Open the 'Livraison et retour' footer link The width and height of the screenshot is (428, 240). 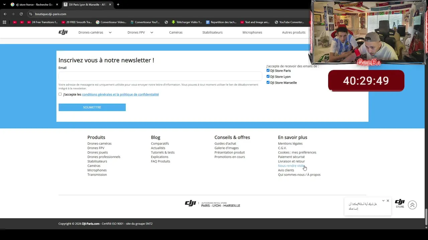point(291,161)
